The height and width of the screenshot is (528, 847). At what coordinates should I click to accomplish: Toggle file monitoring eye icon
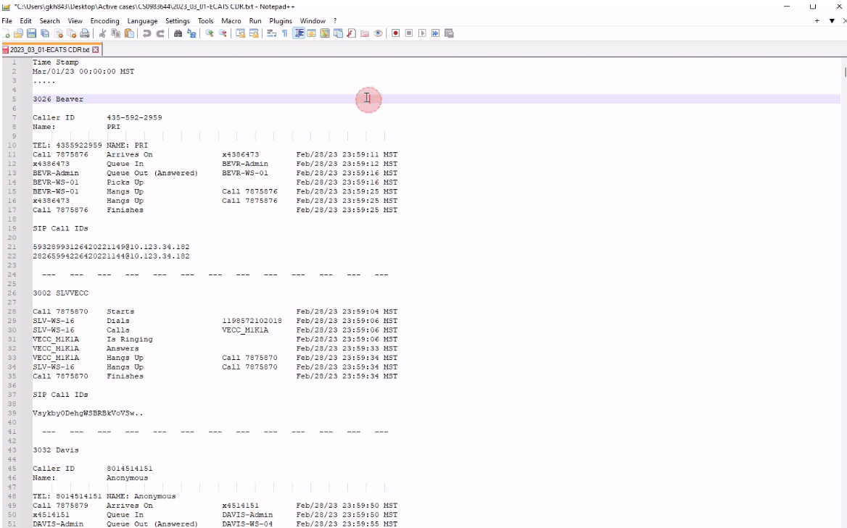pos(378,33)
